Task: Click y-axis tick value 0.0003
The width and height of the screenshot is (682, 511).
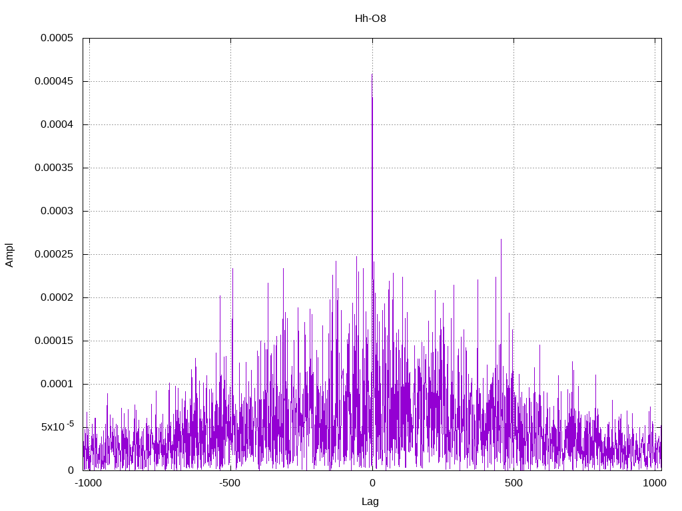Action: pos(57,211)
